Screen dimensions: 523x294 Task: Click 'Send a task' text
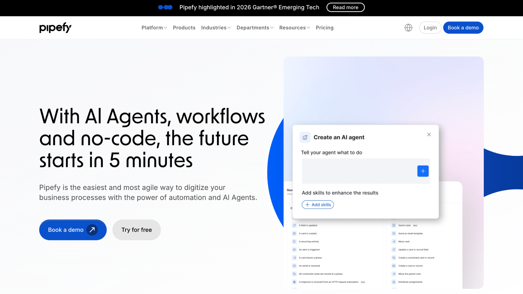tap(404, 225)
